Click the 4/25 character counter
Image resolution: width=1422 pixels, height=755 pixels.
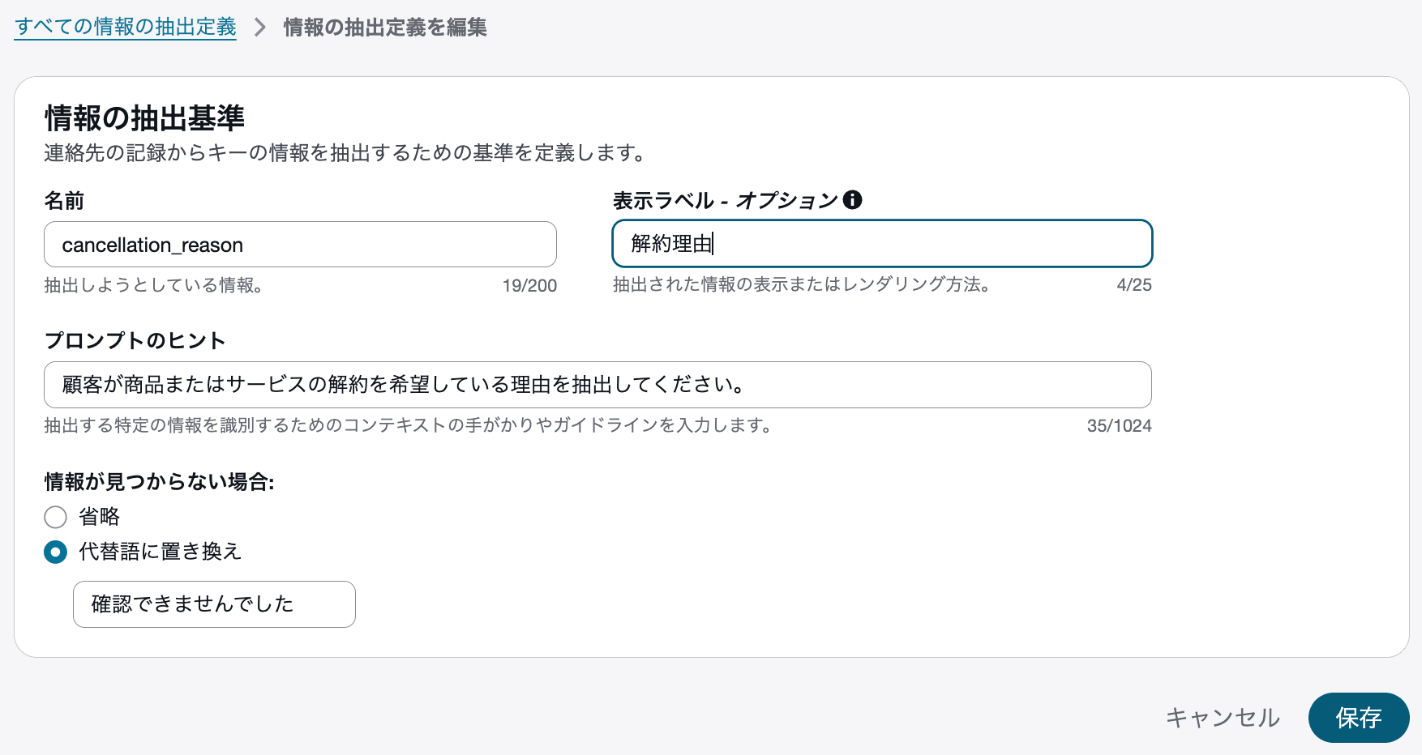coord(1134,285)
